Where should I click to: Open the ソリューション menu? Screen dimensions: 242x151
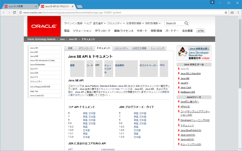pos(82,31)
